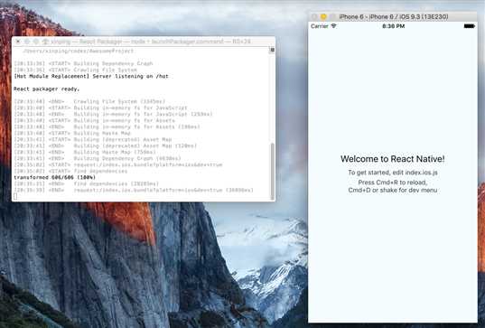Viewport: 485px width, 328px height.
Task: Click the battery icon in simulator status bar
Action: click(470, 26)
